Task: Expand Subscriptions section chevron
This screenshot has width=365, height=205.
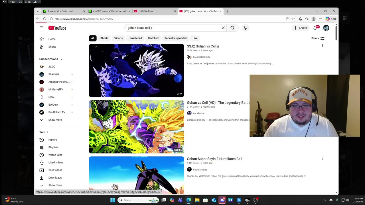Action: point(61,59)
